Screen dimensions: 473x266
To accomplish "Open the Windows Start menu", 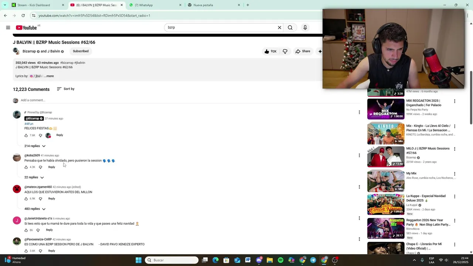I will (139, 260).
